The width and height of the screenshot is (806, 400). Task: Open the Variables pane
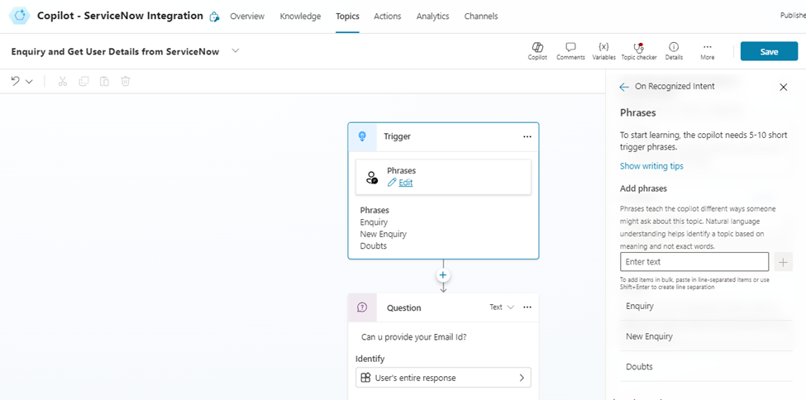coord(603,48)
